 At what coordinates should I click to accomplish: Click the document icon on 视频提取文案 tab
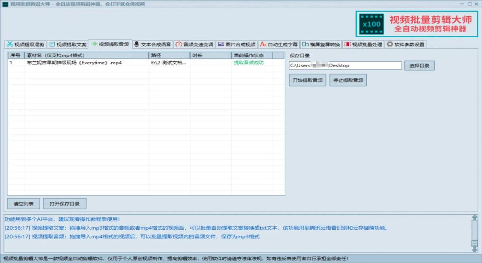click(52, 44)
